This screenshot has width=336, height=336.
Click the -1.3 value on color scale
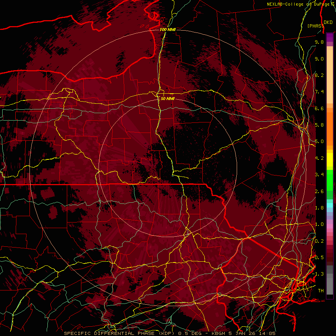coord(318,274)
